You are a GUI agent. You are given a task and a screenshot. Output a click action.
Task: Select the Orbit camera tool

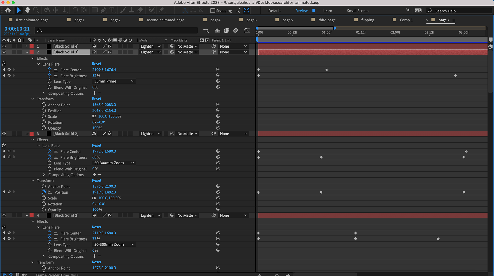pyautogui.click(x=47, y=10)
